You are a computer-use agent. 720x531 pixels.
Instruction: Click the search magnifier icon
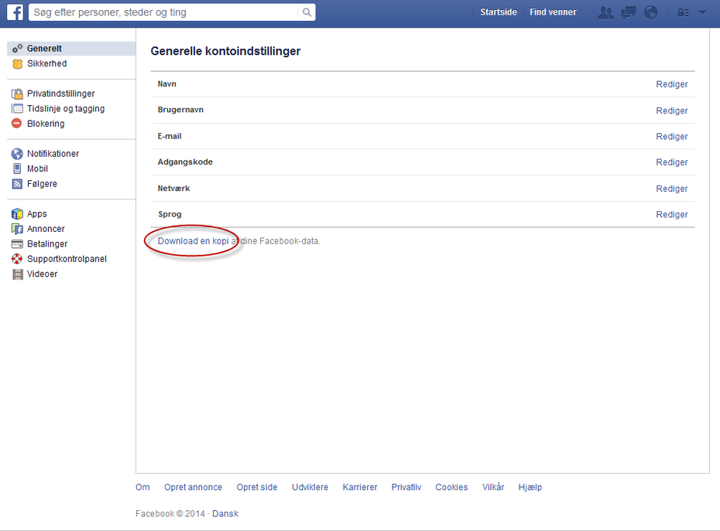[307, 12]
